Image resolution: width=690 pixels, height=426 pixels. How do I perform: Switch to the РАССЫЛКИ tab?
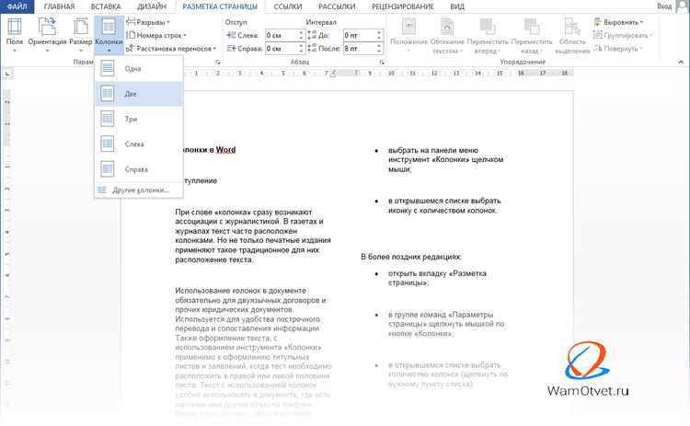coord(337,6)
